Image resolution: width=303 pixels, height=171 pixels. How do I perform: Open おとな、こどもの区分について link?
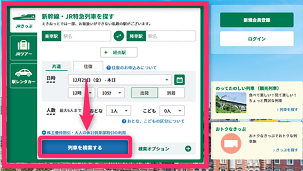tap(156, 121)
